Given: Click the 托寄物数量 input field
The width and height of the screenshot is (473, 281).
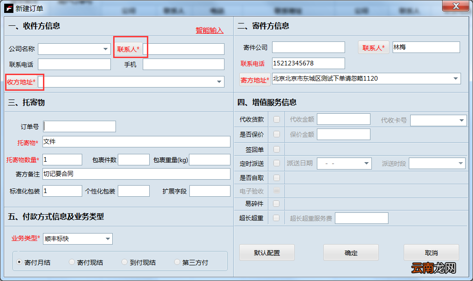Looking at the screenshot, I should coord(62,159).
